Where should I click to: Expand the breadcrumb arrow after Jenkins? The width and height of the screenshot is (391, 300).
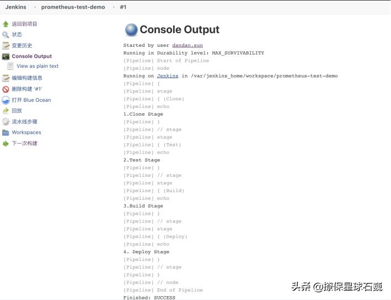point(35,7)
